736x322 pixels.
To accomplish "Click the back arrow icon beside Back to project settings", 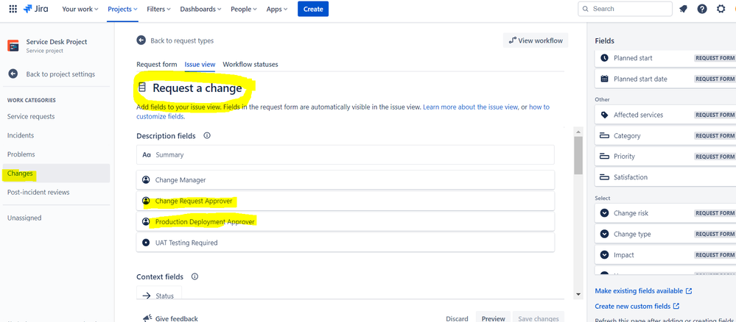I will pyautogui.click(x=13, y=74).
